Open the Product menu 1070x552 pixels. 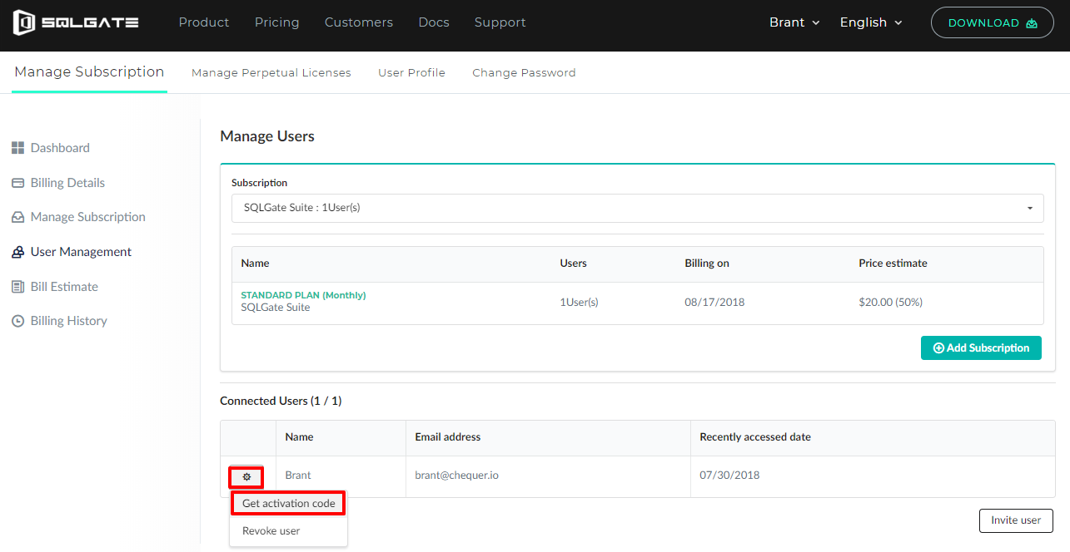[x=204, y=22]
